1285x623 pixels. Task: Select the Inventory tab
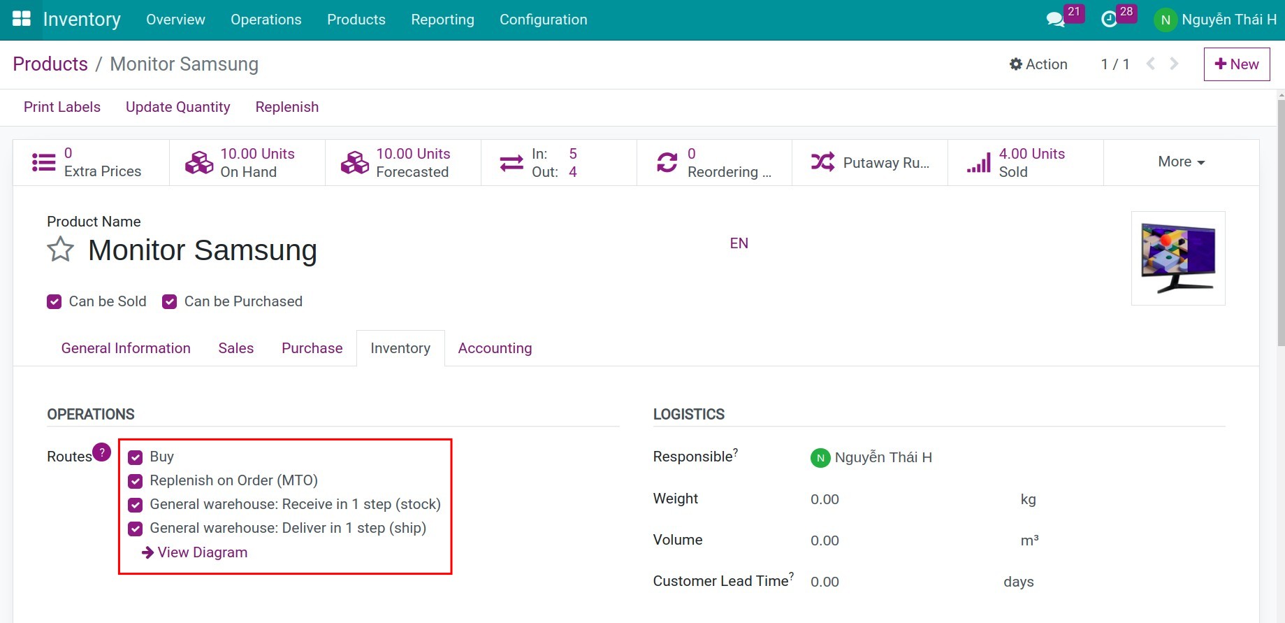400,348
